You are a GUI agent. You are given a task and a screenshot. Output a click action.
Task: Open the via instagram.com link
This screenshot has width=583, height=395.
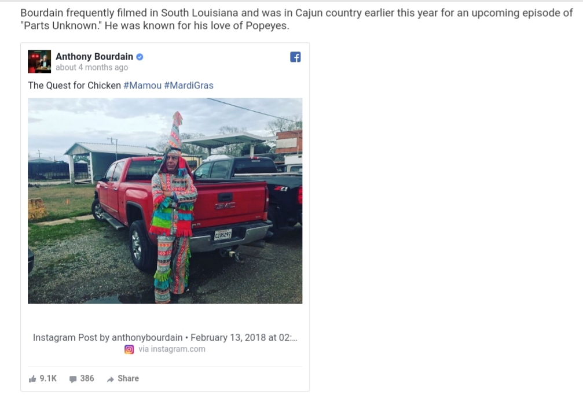172,349
